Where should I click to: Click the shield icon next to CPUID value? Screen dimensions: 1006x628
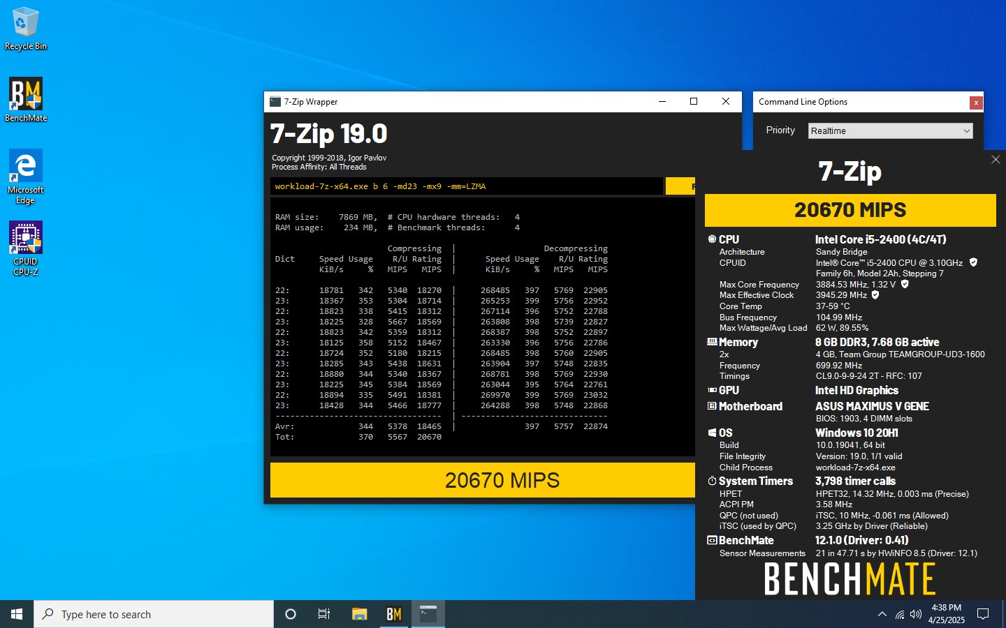pos(973,262)
